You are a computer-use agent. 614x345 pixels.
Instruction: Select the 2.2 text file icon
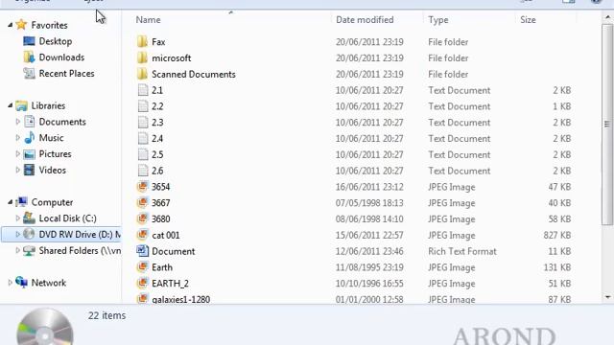(143, 106)
